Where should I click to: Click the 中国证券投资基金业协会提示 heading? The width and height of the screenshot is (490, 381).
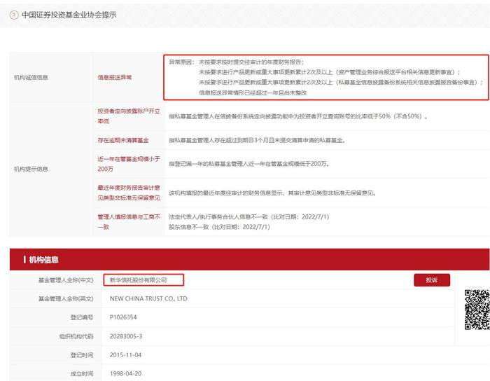(69, 15)
